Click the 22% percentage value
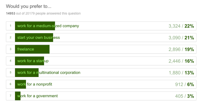 click(x=189, y=26)
